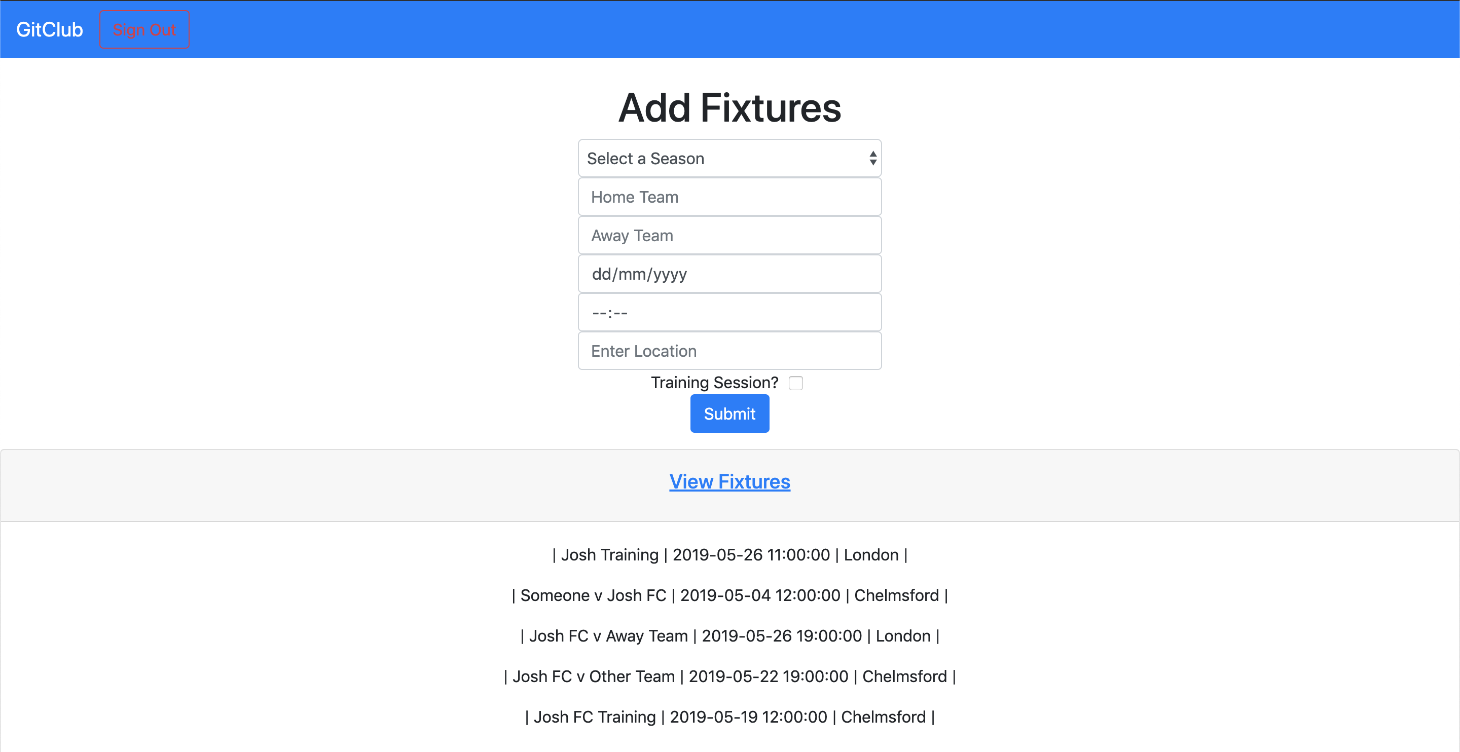Submit the fixture form

click(729, 413)
